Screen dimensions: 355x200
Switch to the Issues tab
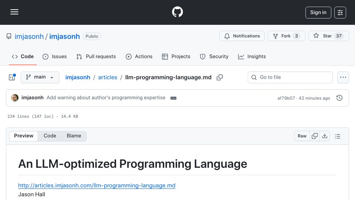pos(55,56)
